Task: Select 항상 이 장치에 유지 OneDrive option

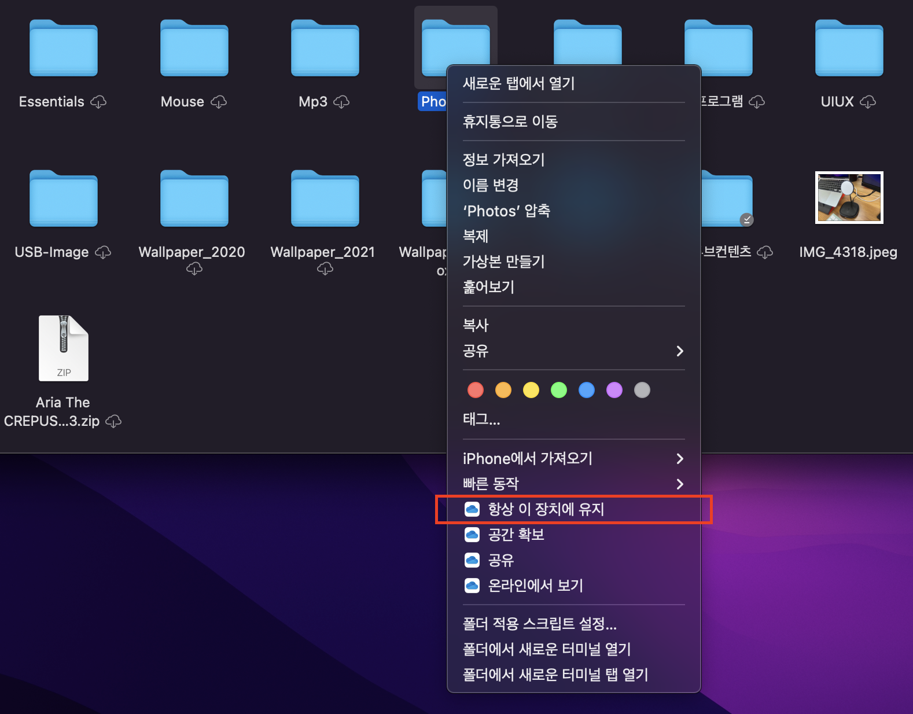Action: click(x=574, y=509)
